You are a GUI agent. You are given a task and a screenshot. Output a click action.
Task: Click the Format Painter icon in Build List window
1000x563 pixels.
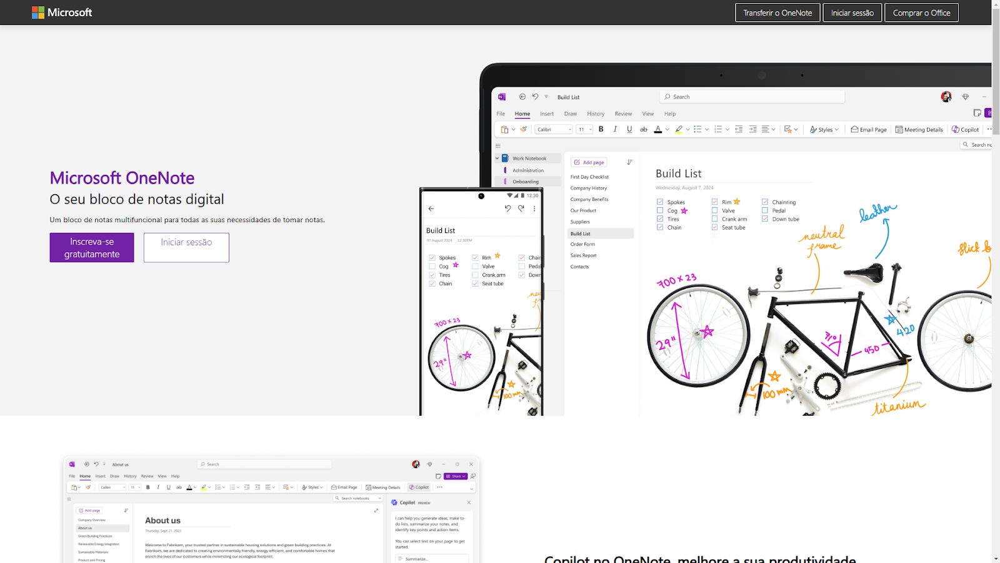(524, 130)
